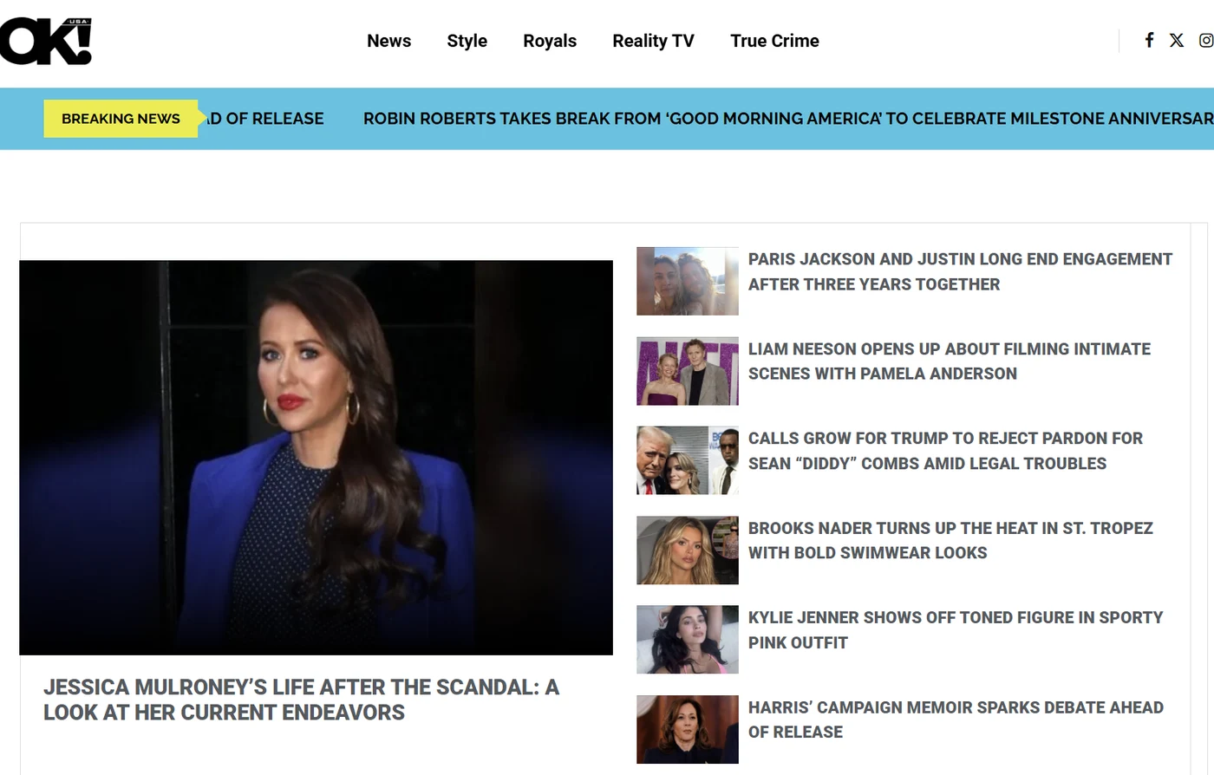Read Jessica Mulroney's life after scandal headline
The height and width of the screenshot is (775, 1214).
(301, 700)
